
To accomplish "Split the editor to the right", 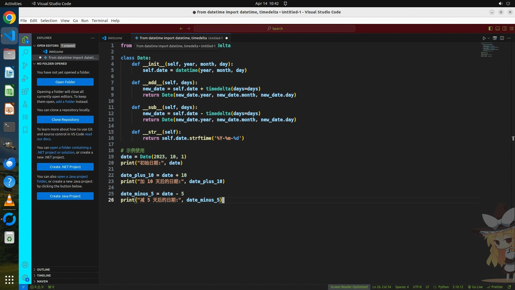I will [x=502, y=38].
